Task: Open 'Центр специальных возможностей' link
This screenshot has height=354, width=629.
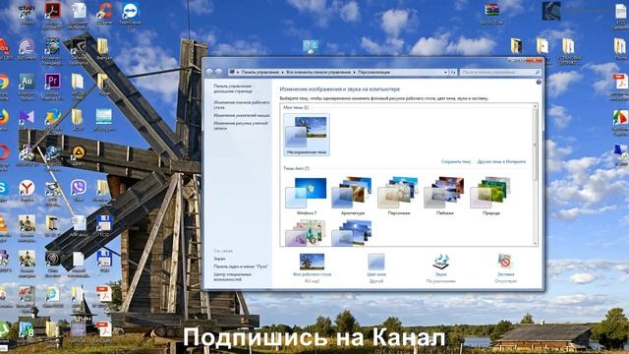Action: click(x=233, y=276)
